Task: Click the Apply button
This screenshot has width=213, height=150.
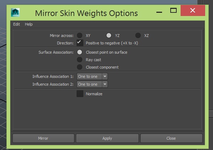Action: pos(107,138)
